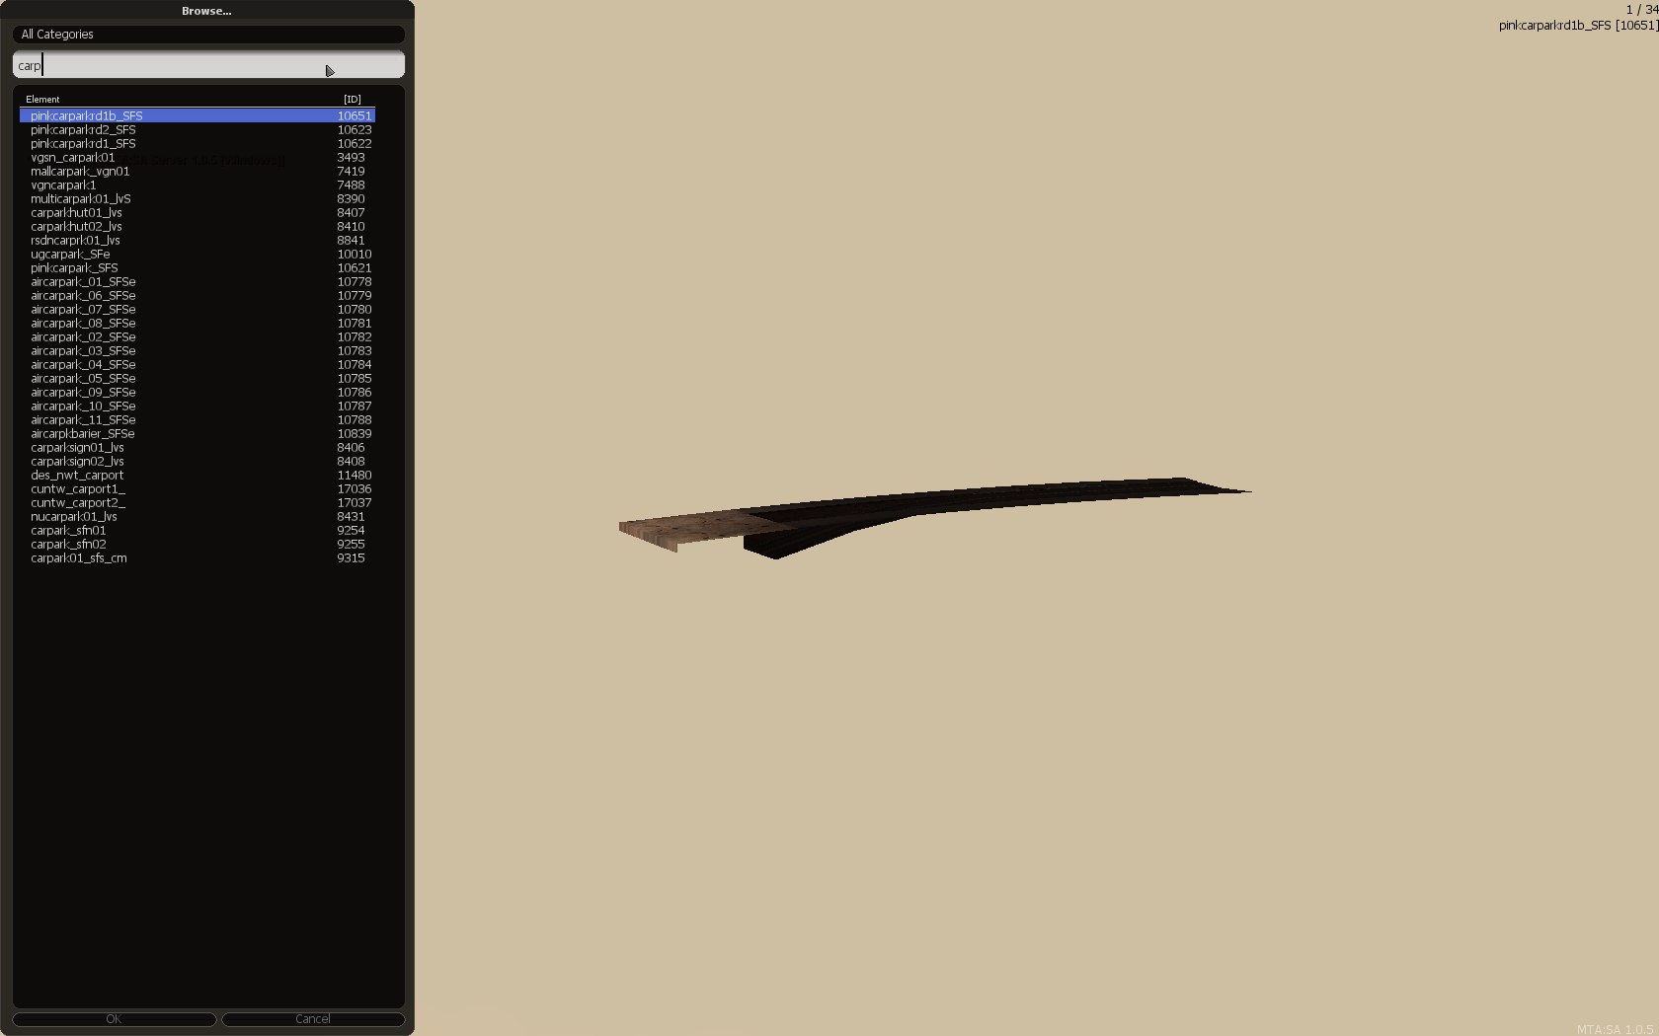Select the nucarpark01_lvs row

point(197,516)
